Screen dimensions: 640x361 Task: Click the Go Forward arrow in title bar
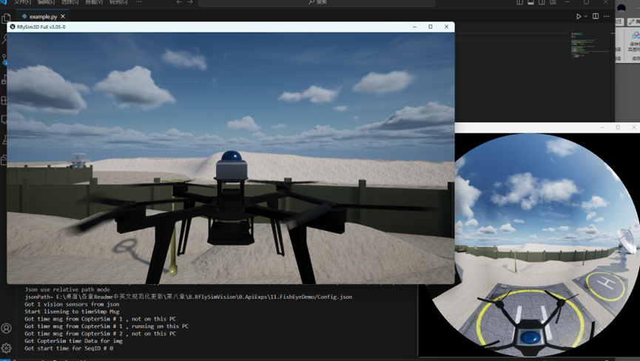(x=190, y=2)
